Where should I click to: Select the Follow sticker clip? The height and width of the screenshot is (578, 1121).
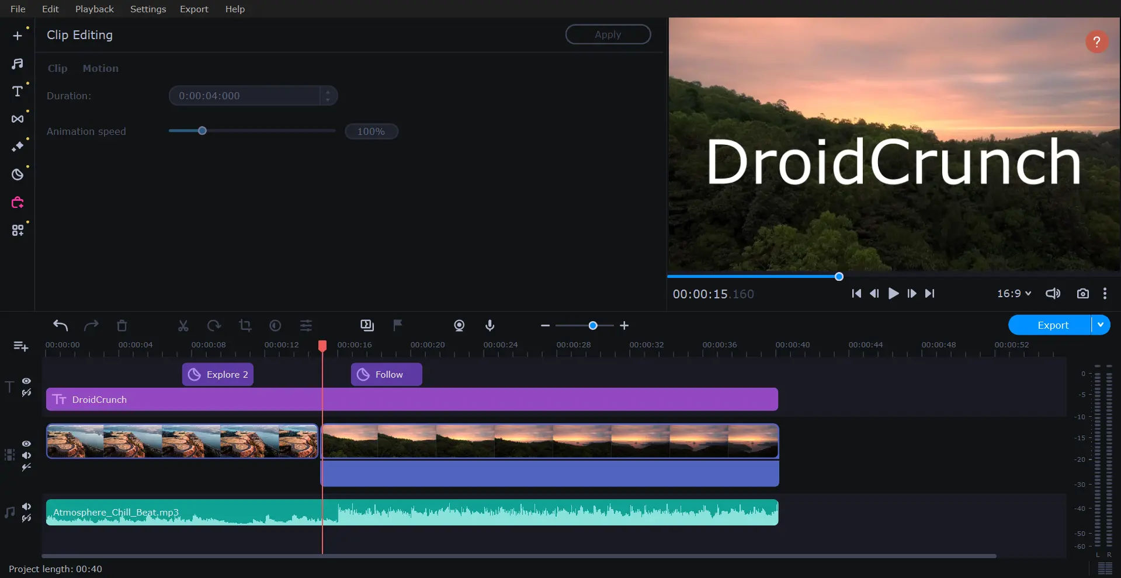point(386,374)
